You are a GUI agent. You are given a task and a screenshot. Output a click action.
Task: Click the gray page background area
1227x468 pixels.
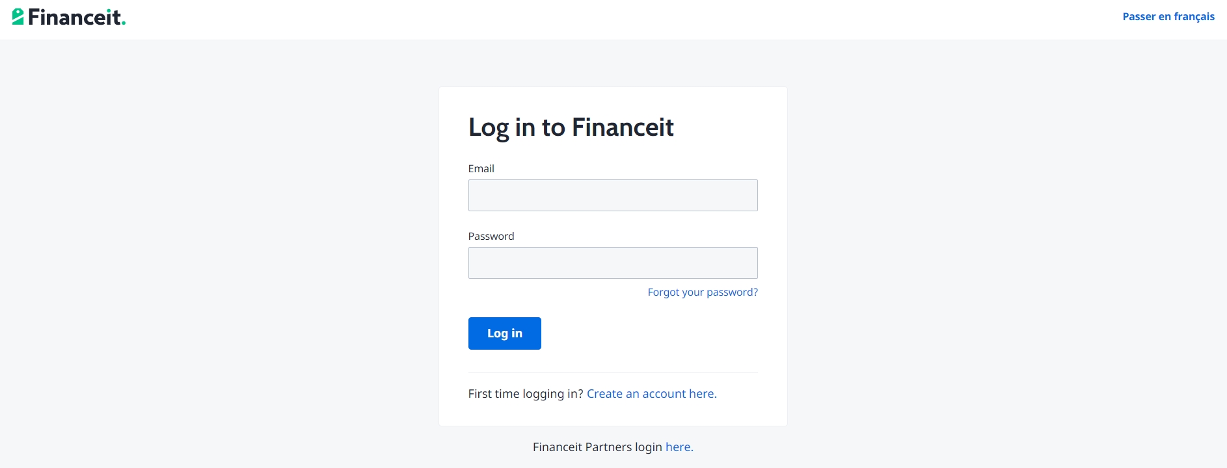[195, 260]
